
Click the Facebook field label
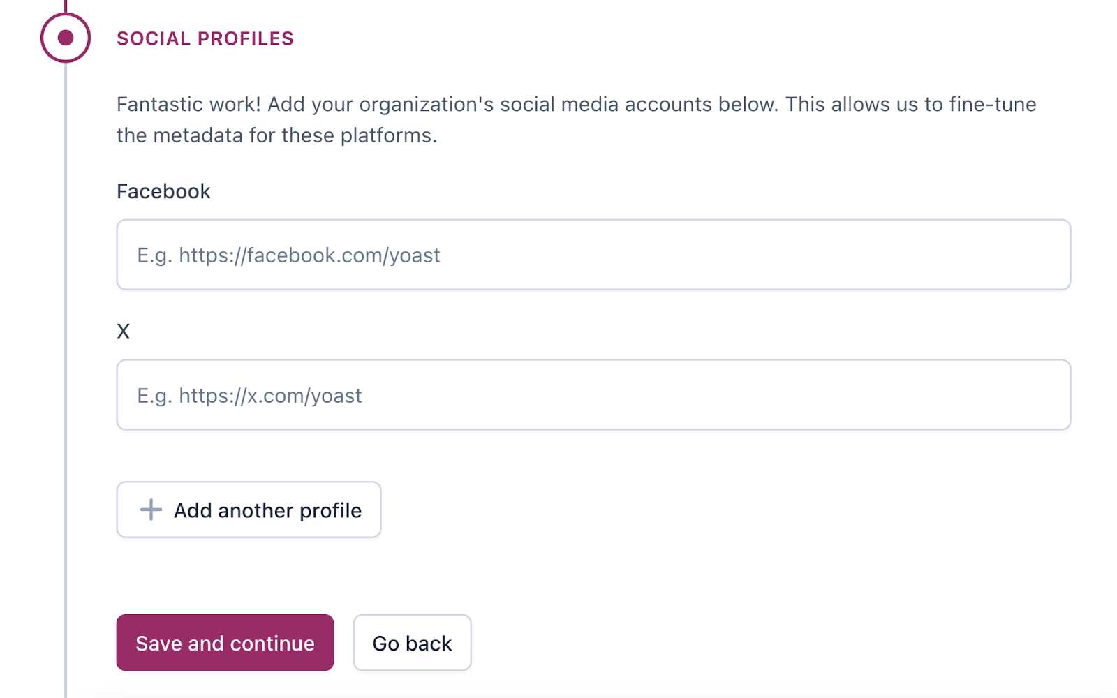pyautogui.click(x=163, y=191)
